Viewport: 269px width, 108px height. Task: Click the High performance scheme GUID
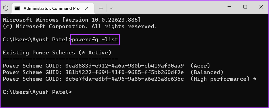(125, 79)
